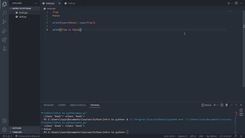This screenshot has width=245, height=138.
Task: Expand the OUTLINE section
Action: click(x=17, y=128)
